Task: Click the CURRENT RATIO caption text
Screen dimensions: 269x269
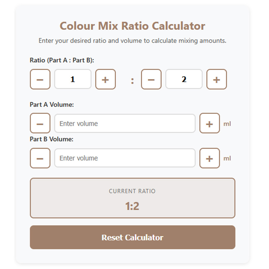Action: 132,191
